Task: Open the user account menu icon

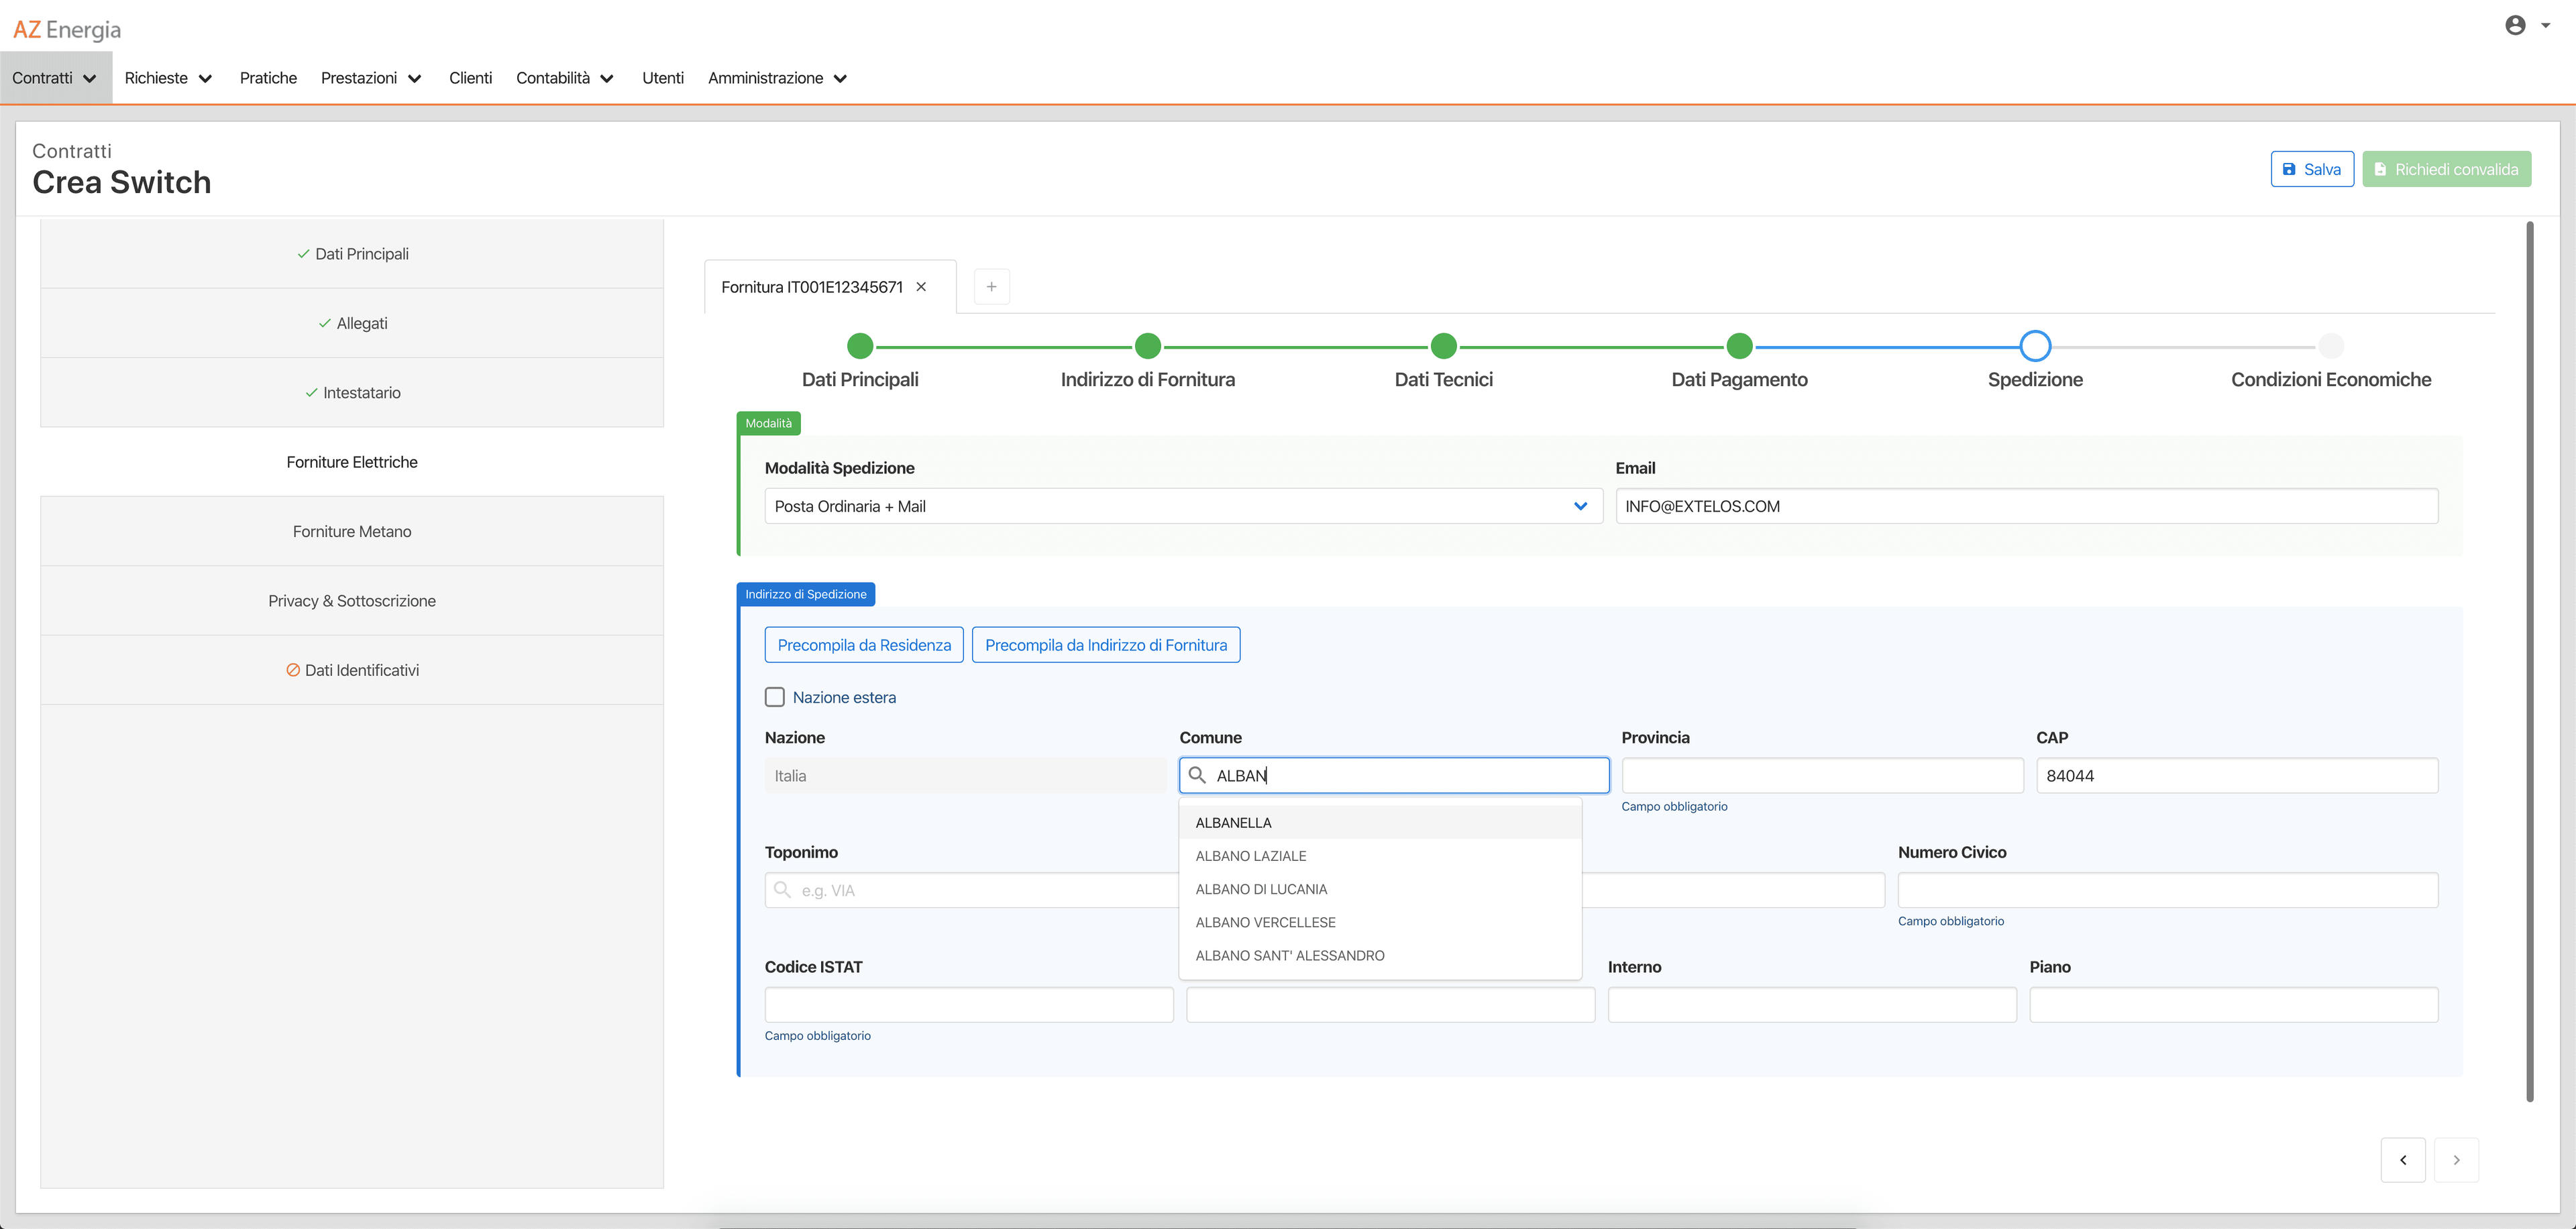Action: [2515, 26]
